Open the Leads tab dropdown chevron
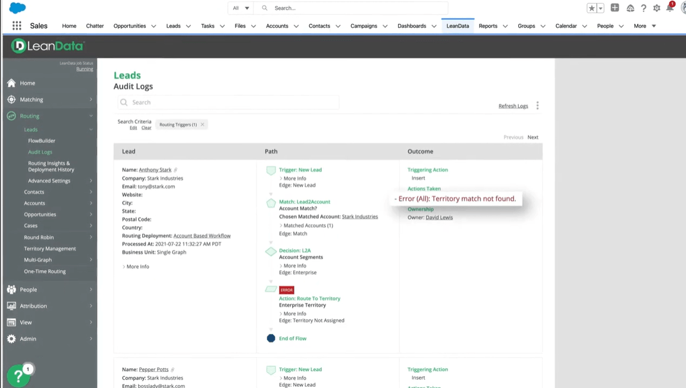This screenshot has height=388, width=686. [189, 26]
